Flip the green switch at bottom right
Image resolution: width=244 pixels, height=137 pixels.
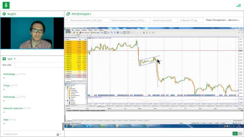(x=238, y=134)
